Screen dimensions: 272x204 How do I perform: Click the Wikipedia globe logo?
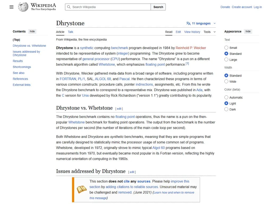23,7
